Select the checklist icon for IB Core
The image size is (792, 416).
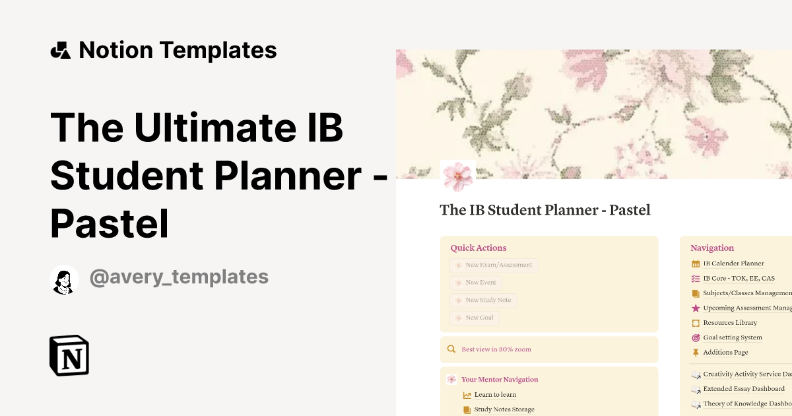(x=696, y=278)
